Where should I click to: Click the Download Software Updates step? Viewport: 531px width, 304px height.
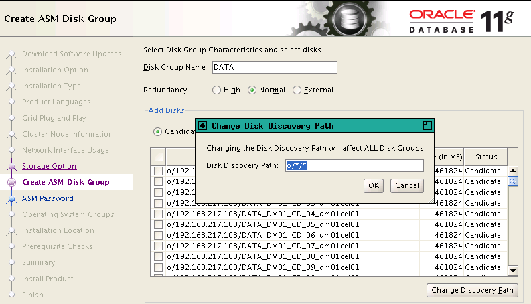click(x=72, y=54)
